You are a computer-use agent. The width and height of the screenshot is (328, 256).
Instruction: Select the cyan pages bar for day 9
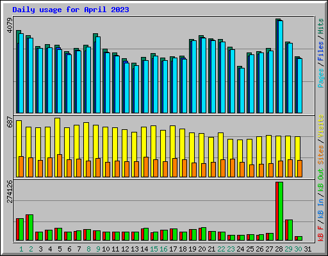[98, 75]
